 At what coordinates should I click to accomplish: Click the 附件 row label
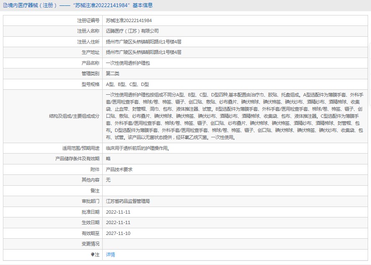[x=95, y=169]
